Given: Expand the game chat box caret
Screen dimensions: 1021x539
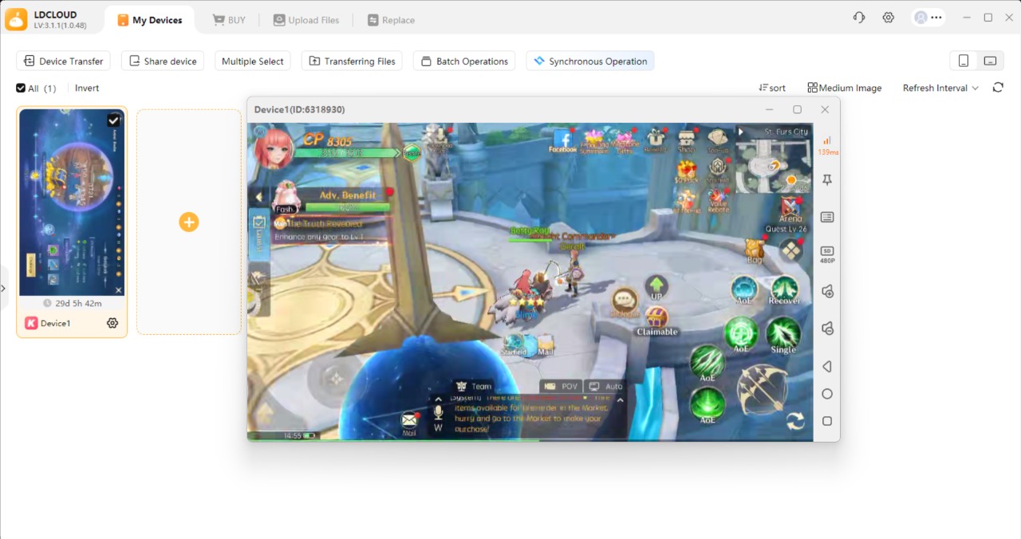Looking at the screenshot, I should 621,401.
